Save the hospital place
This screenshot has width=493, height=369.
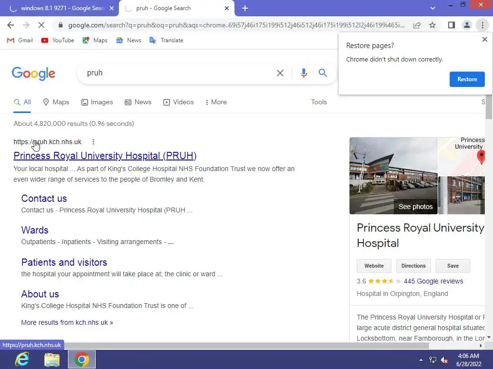(453, 266)
